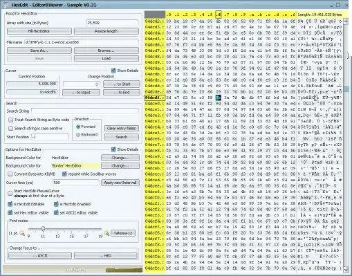Click the Load button

click(x=106, y=58)
